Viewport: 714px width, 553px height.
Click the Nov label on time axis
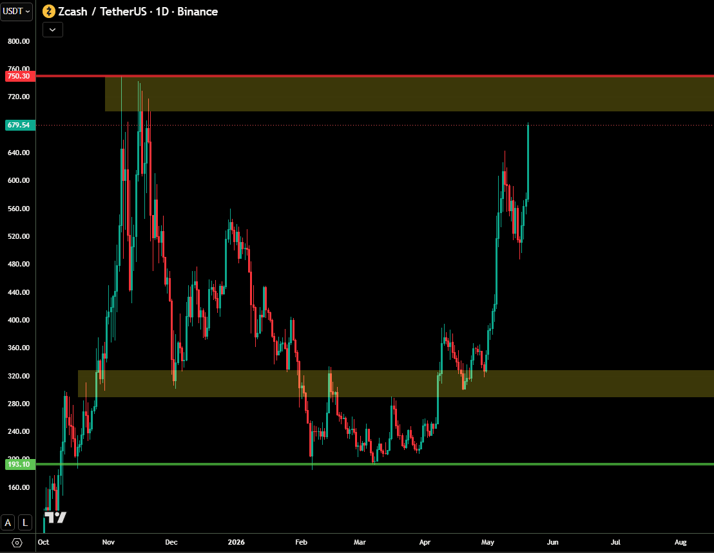[x=108, y=542]
